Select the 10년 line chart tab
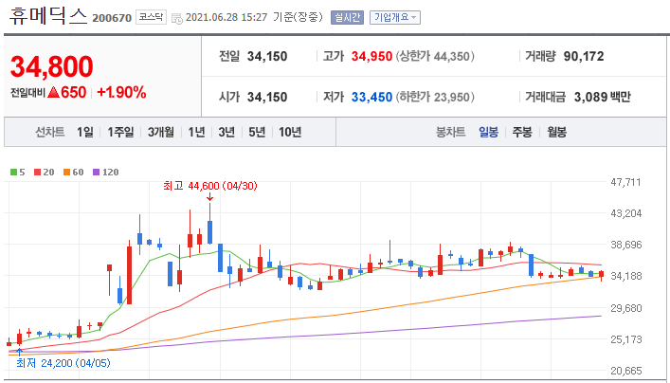Image resolution: width=670 pixels, height=383 pixels. point(290,132)
